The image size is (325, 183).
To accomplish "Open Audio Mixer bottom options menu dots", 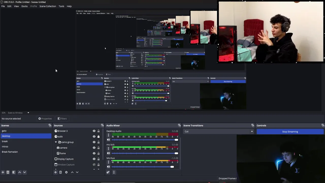I will 114,172.
